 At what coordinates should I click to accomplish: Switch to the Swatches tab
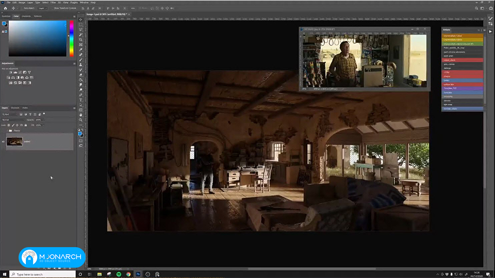(x=6, y=16)
